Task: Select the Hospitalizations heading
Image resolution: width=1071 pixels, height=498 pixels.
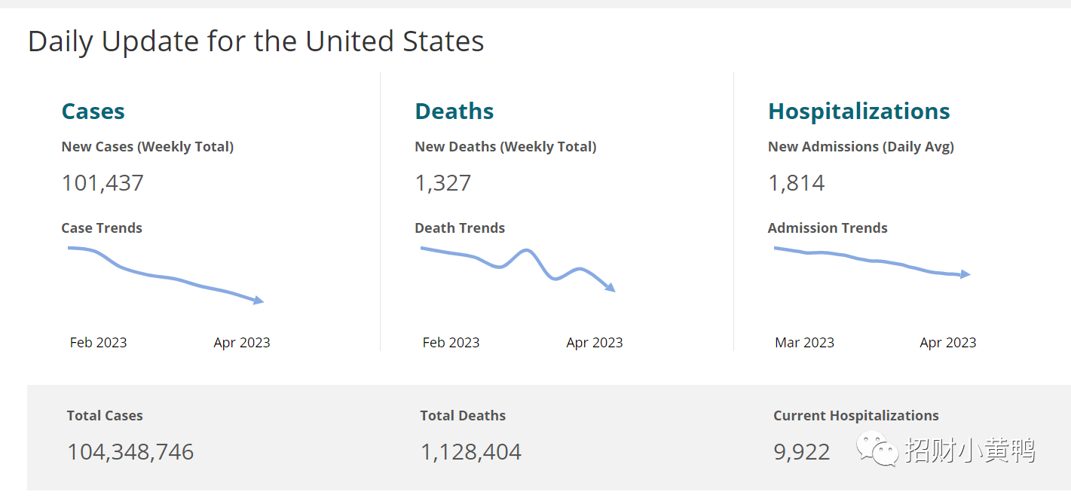Action: click(x=858, y=112)
